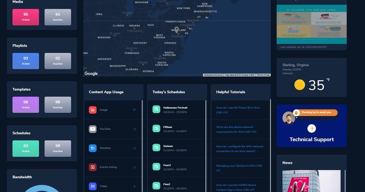Click the location pin marker on the map
Screen dimensions: 365x192
176,30
